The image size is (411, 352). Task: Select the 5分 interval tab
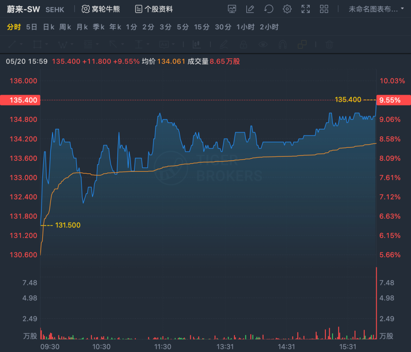(183, 27)
